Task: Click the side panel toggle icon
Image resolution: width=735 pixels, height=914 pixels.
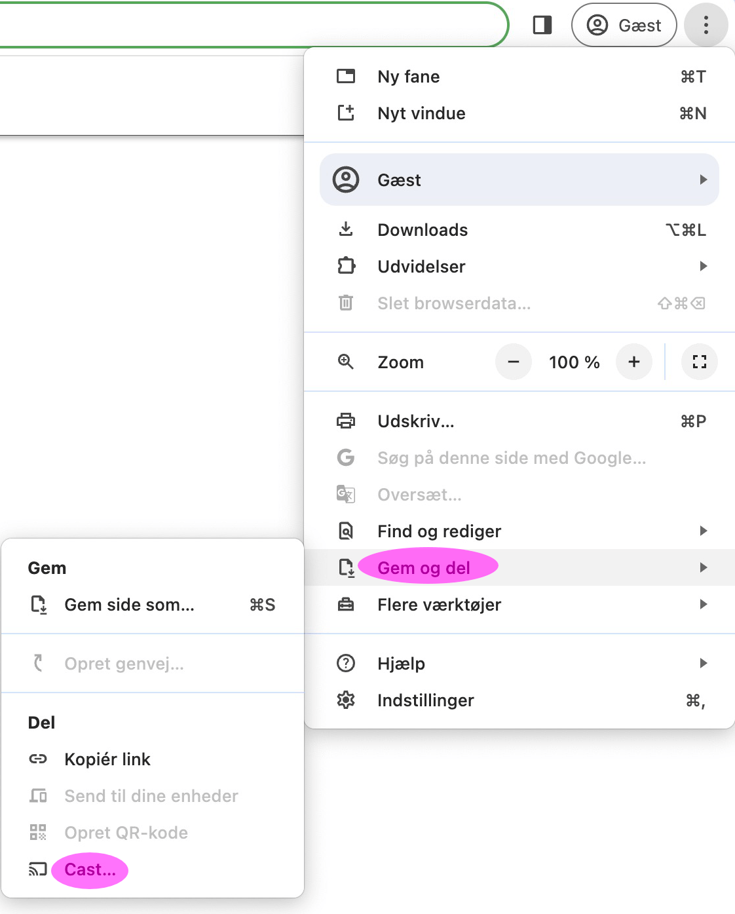Action: click(542, 26)
